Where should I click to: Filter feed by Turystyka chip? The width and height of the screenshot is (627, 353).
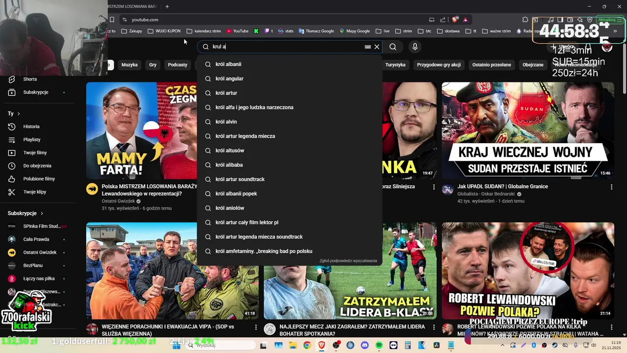(395, 65)
